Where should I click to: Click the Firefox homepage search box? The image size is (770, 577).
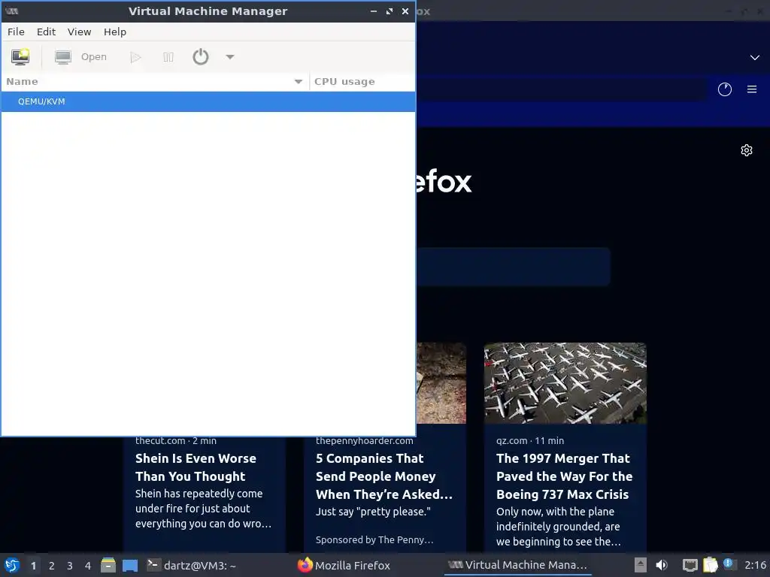tap(513, 267)
